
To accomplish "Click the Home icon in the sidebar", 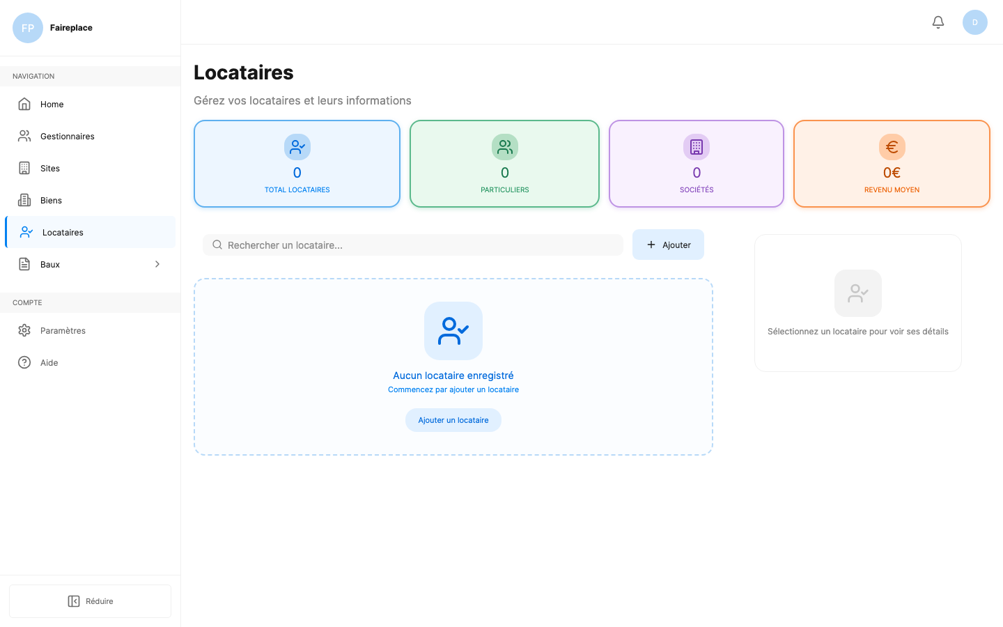I will [x=26, y=104].
